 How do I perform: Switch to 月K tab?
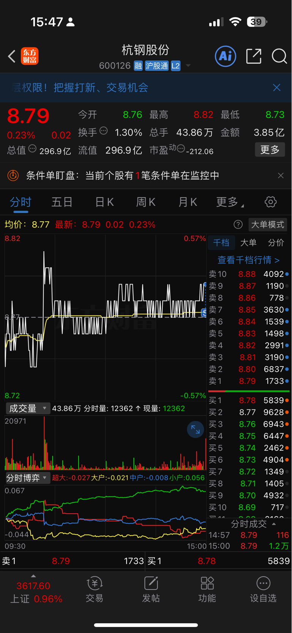(x=188, y=202)
